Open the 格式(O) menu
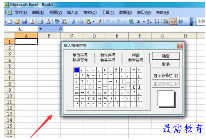Image resolution: width=206 pixels, height=140 pixels. tap(90, 13)
